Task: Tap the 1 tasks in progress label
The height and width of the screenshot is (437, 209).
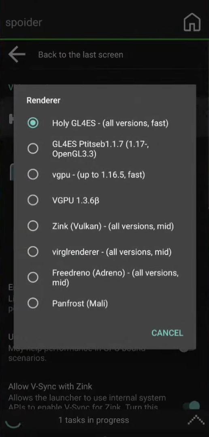Action: (94, 420)
